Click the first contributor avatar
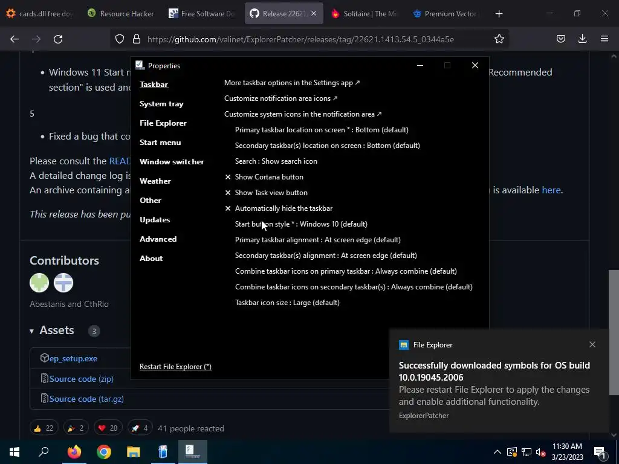This screenshot has width=619, height=464. (x=39, y=283)
